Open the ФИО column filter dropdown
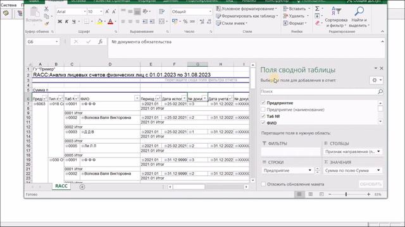This screenshot has width=405, height=227. coord(137,98)
